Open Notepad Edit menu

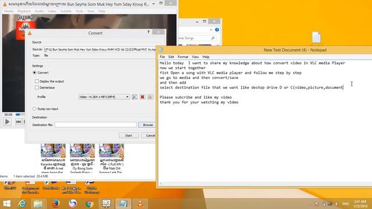(171, 57)
